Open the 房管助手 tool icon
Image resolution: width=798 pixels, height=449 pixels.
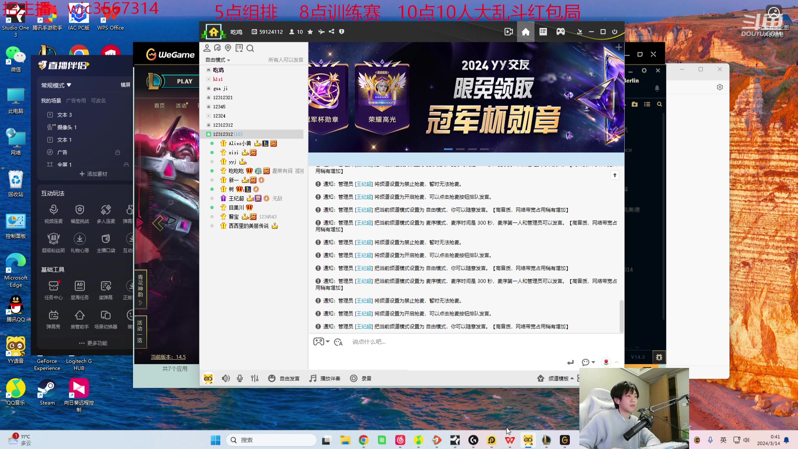tap(80, 319)
